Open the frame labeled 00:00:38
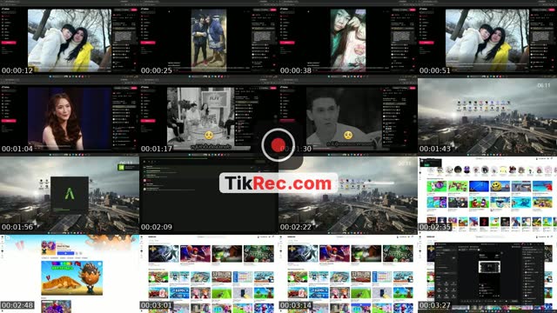The width and height of the screenshot is (557, 313). pos(348,39)
